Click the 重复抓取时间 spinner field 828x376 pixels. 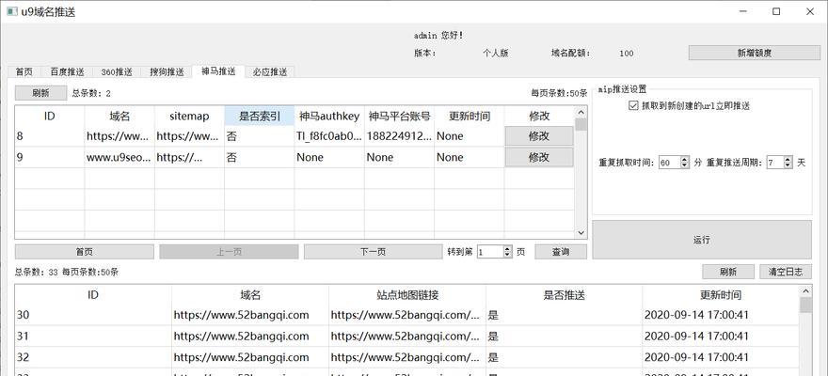(x=670, y=163)
